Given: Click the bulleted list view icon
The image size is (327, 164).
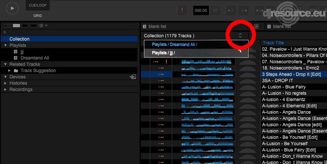Looking at the screenshot, I should point(41,25).
